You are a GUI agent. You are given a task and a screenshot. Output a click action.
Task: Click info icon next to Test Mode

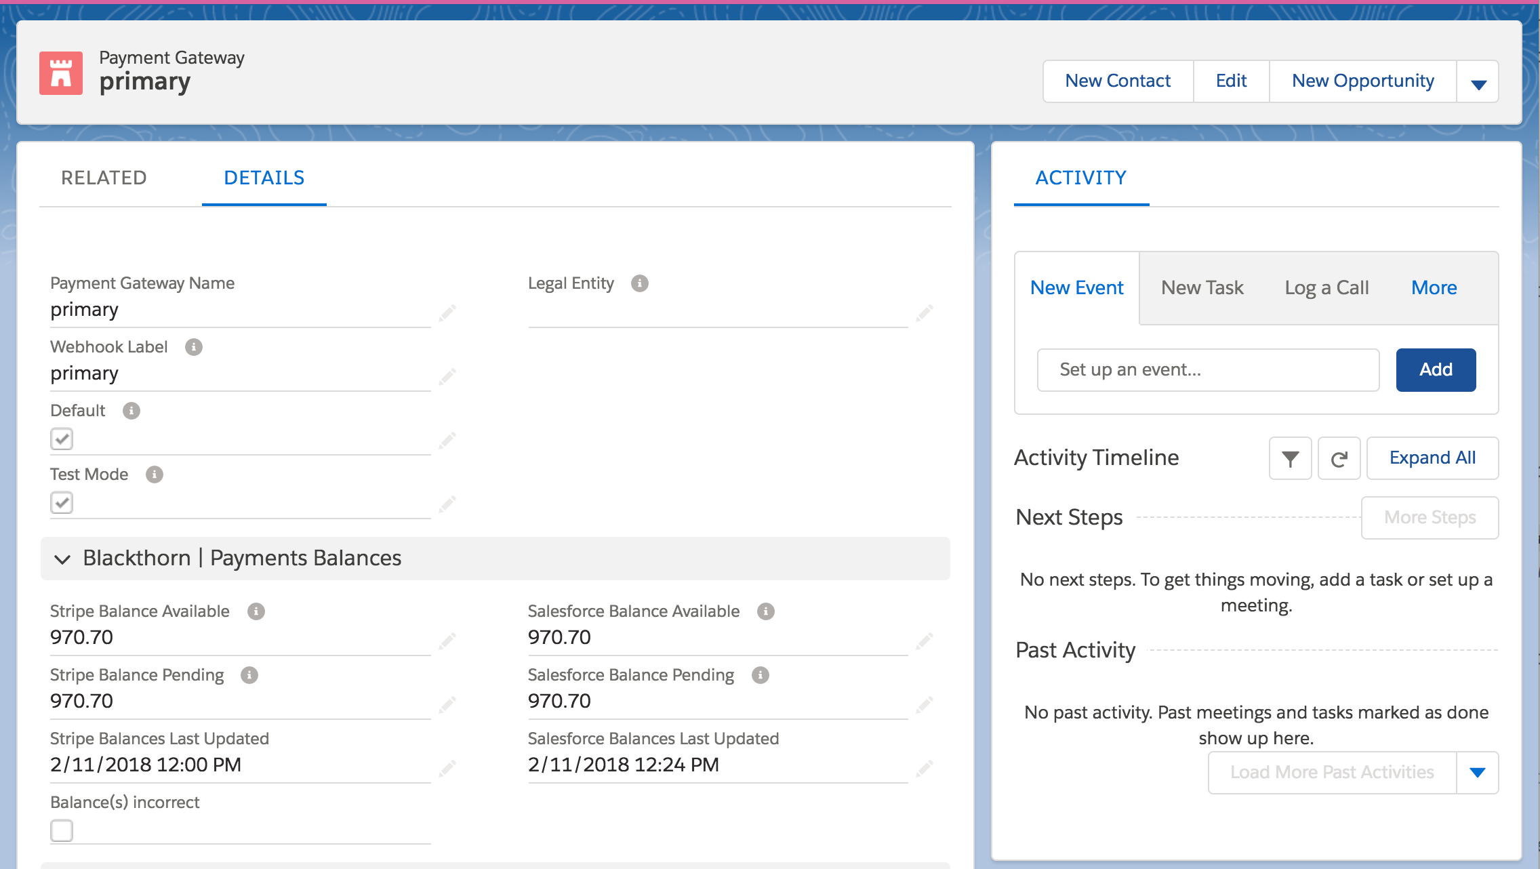[155, 474]
